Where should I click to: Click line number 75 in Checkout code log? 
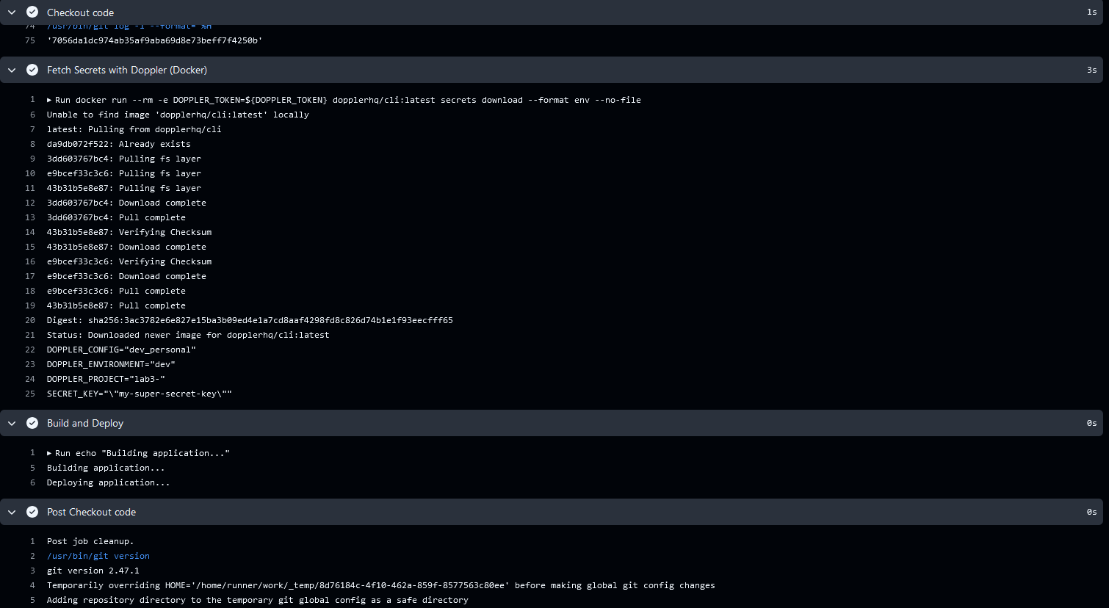[x=30, y=40]
